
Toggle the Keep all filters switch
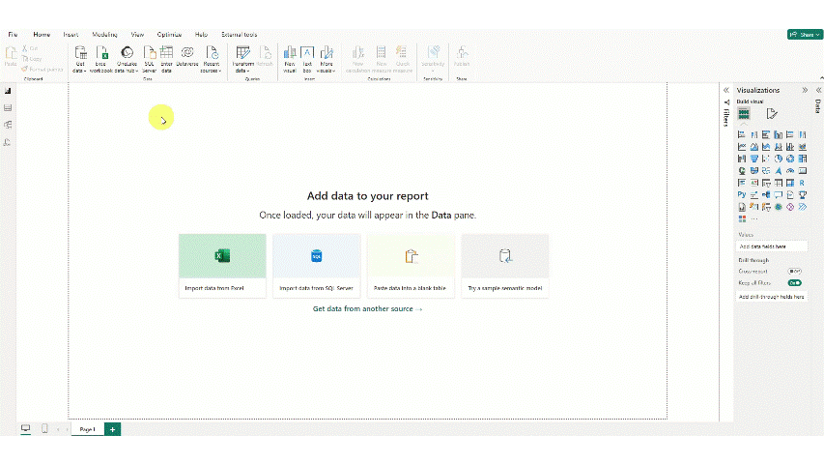[x=794, y=283]
